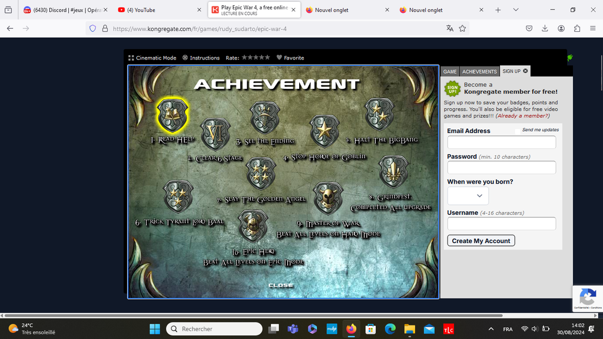Rate the game five stars

coord(267,58)
